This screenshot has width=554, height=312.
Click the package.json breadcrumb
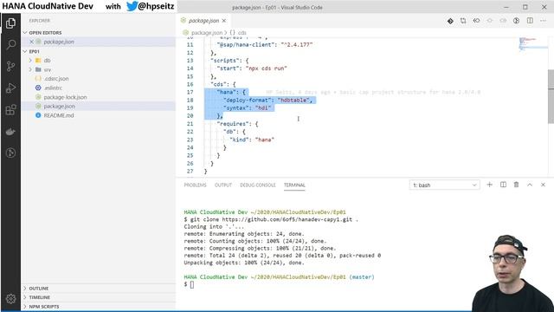click(206, 33)
